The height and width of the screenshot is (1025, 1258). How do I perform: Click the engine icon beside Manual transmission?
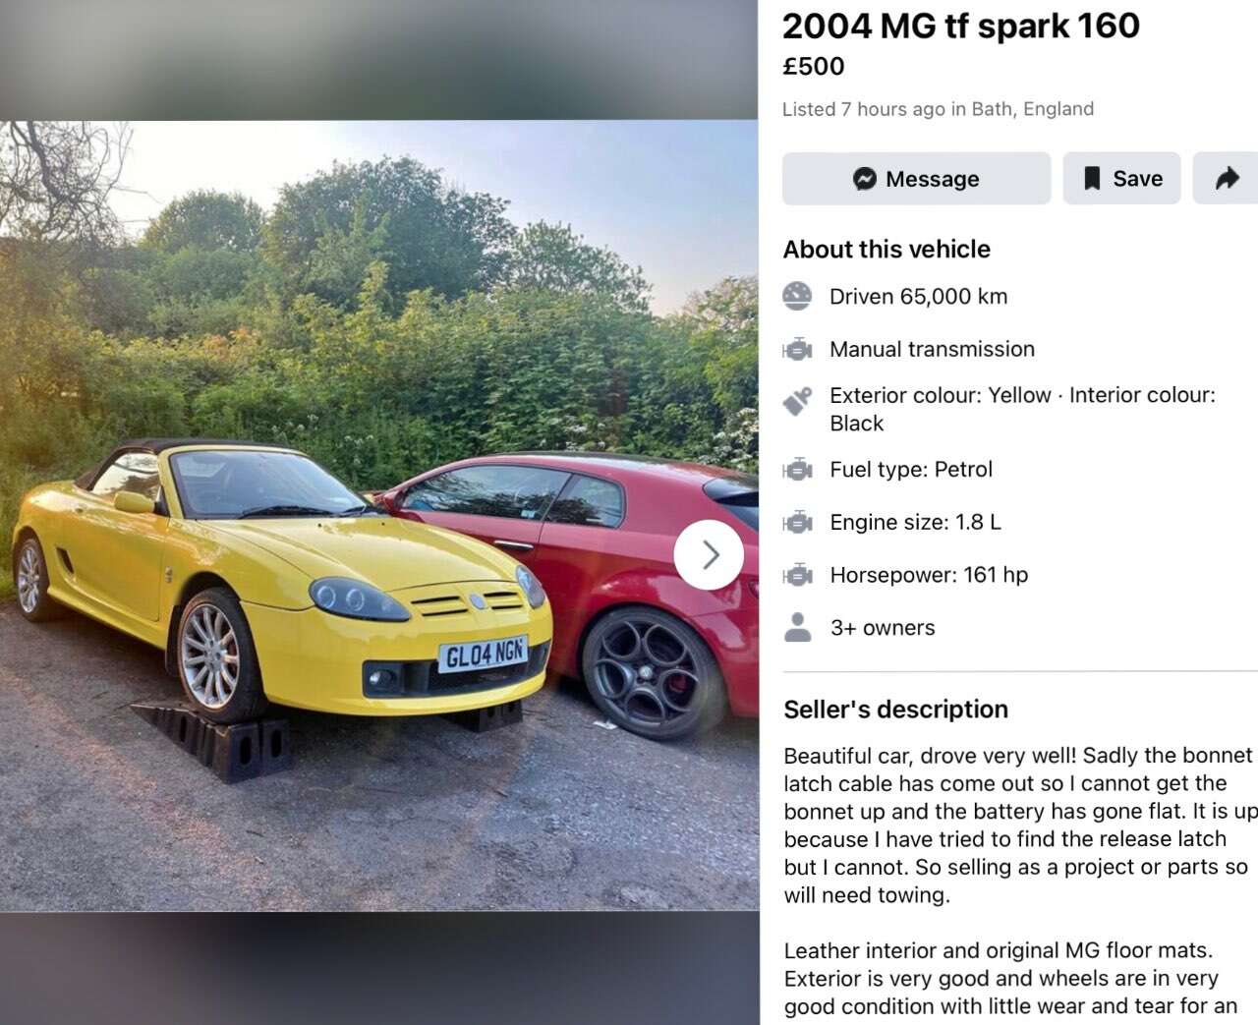[x=798, y=349]
